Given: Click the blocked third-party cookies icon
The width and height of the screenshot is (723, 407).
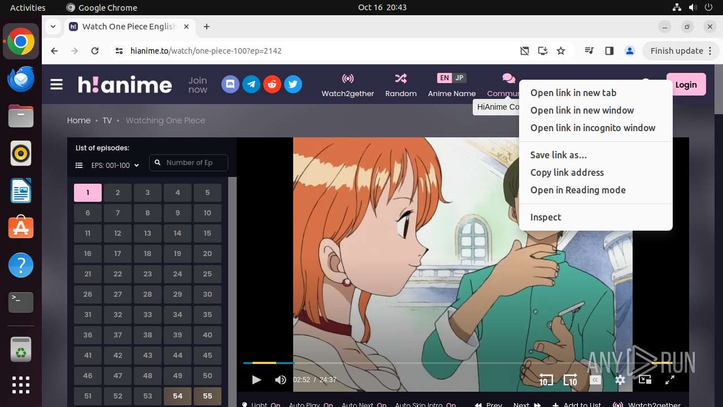Looking at the screenshot, I should [525, 51].
